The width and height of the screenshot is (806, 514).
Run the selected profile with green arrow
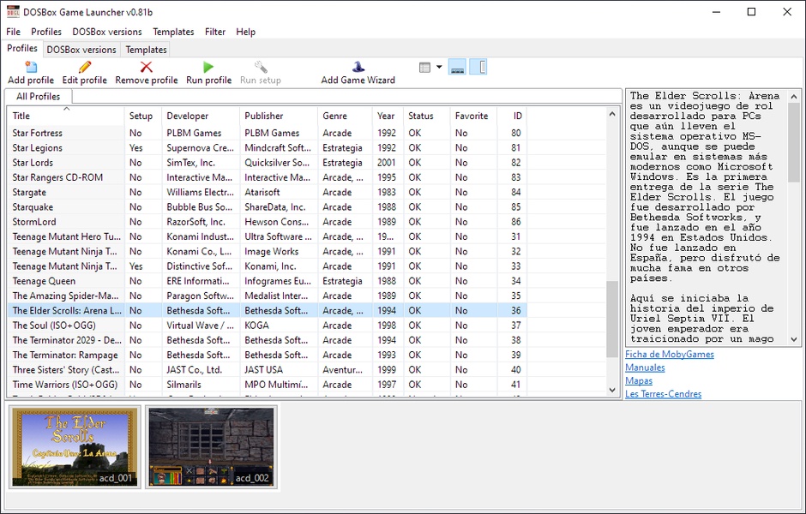pyautogui.click(x=208, y=67)
